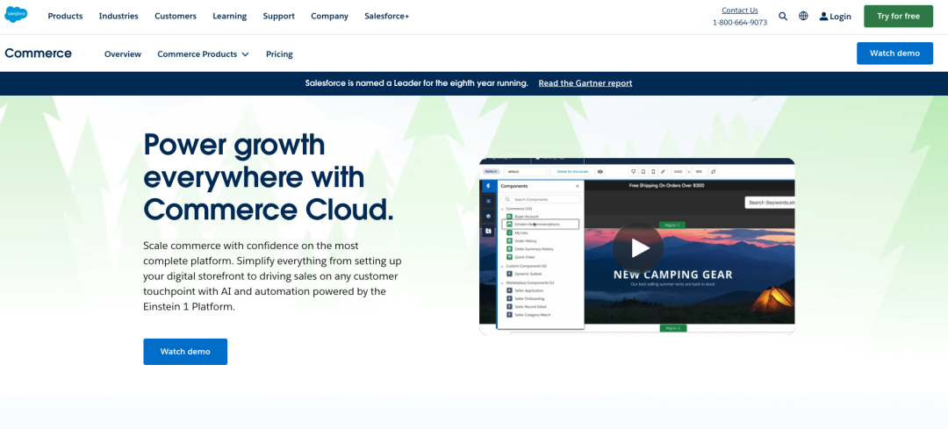948x429 pixels.
Task: Expand the Commerce Products dropdown
Action: [203, 54]
